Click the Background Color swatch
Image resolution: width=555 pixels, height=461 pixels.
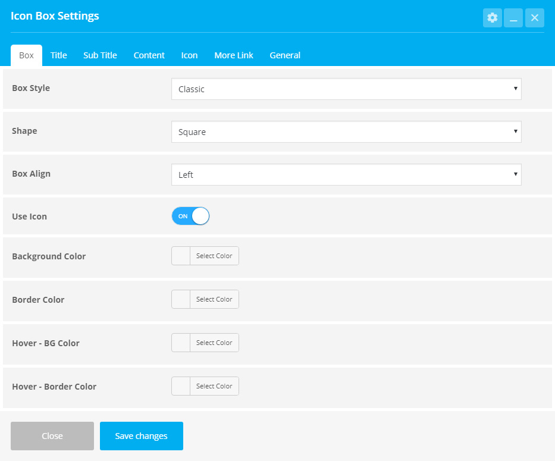click(x=181, y=256)
